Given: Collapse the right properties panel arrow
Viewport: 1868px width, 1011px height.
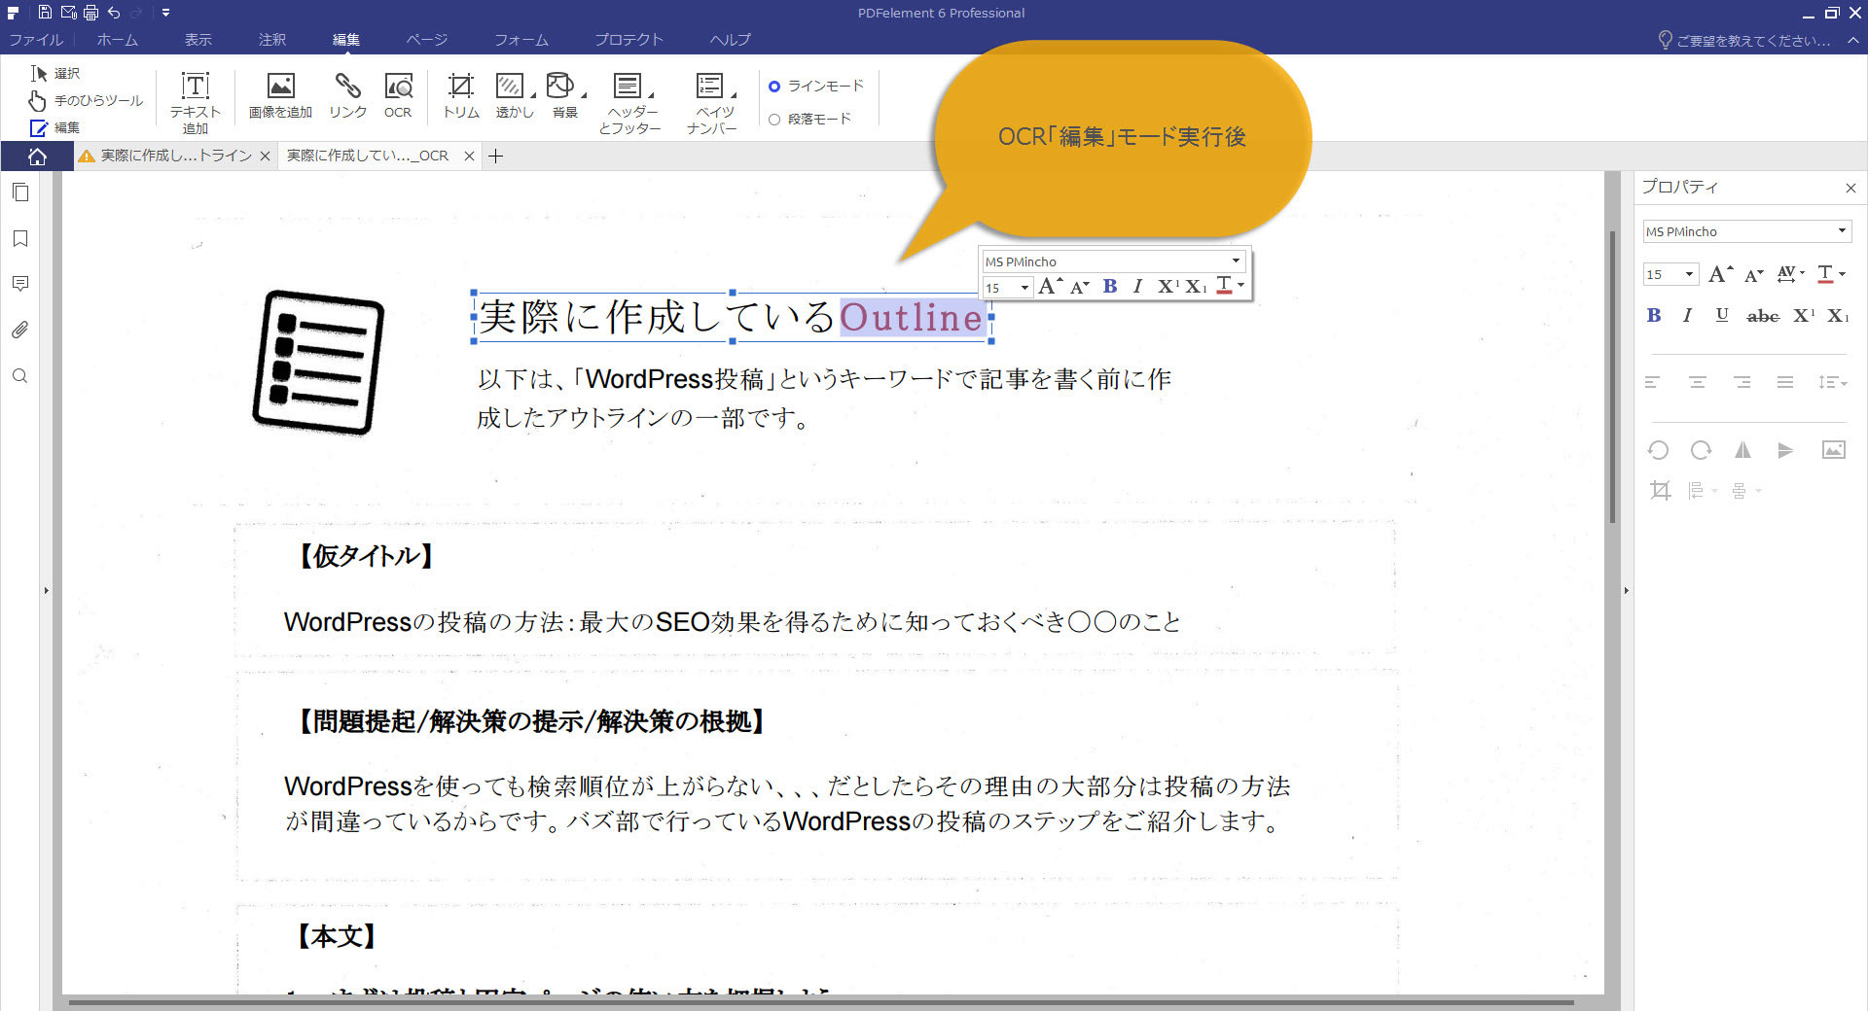Looking at the screenshot, I should (x=1626, y=590).
